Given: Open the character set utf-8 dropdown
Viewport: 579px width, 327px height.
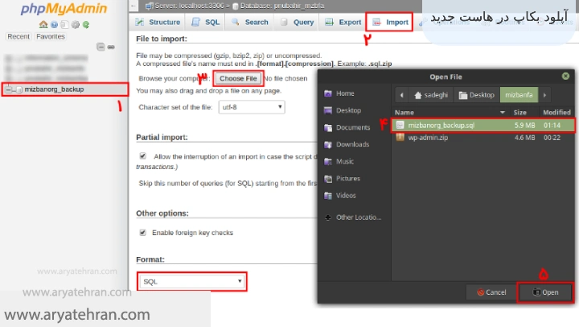Looking at the screenshot, I should [x=251, y=106].
